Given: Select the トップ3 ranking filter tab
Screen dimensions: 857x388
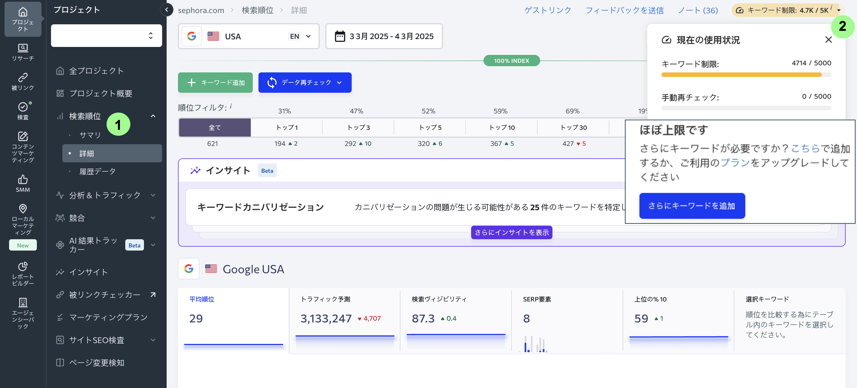Looking at the screenshot, I should coord(358,128).
